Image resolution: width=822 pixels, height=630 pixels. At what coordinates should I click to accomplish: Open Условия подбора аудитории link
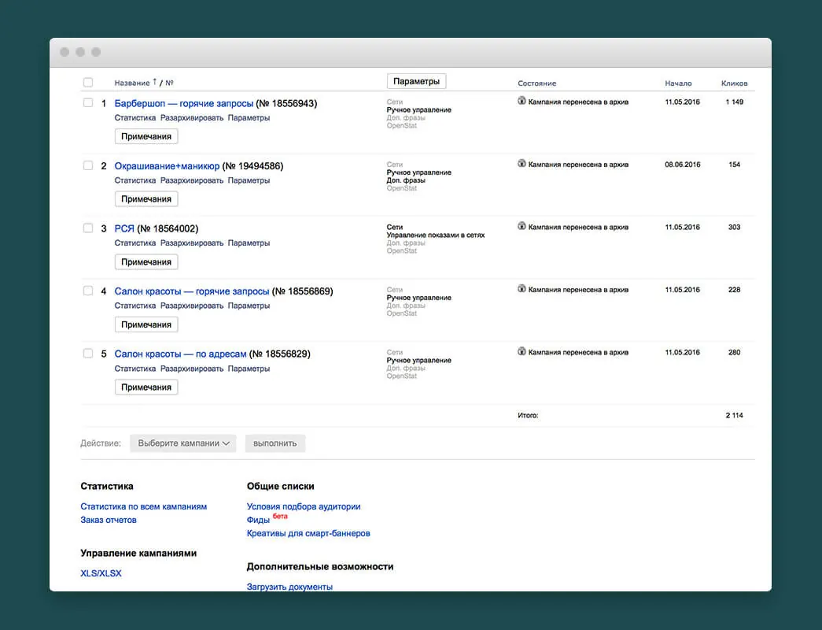(304, 506)
